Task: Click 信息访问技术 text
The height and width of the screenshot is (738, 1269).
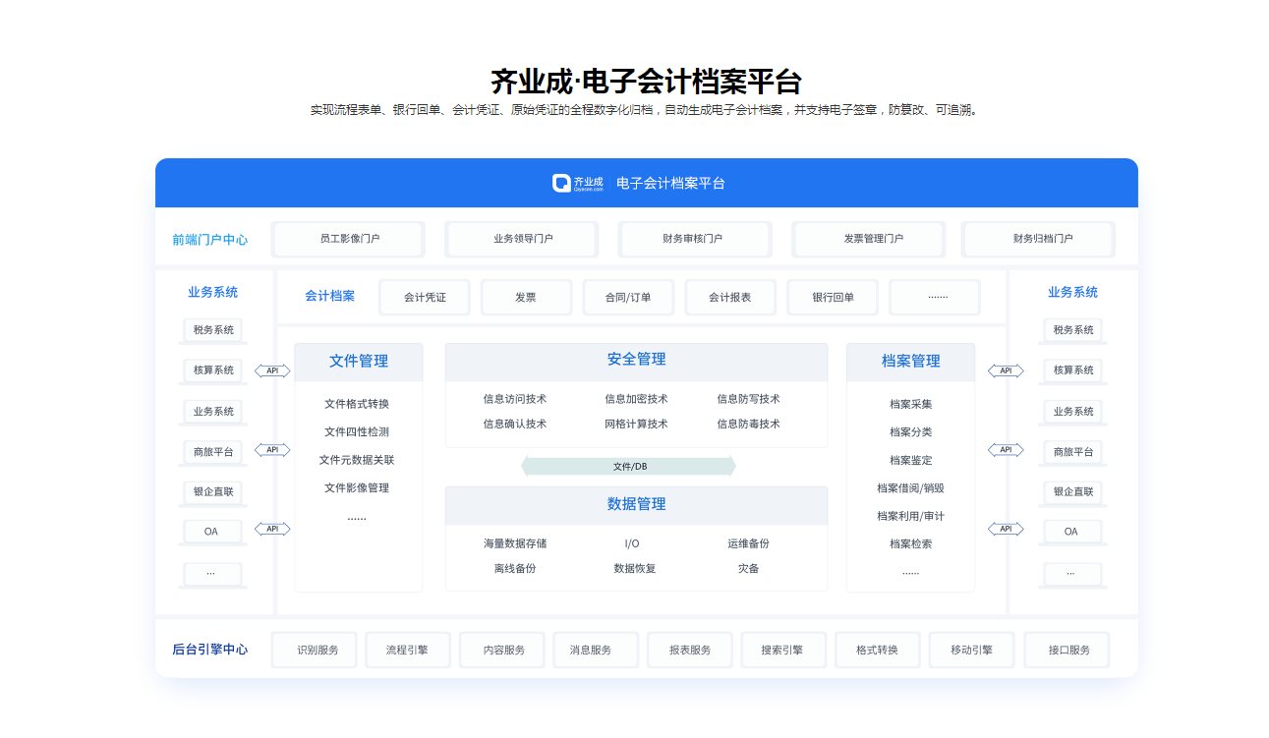Action: (515, 399)
